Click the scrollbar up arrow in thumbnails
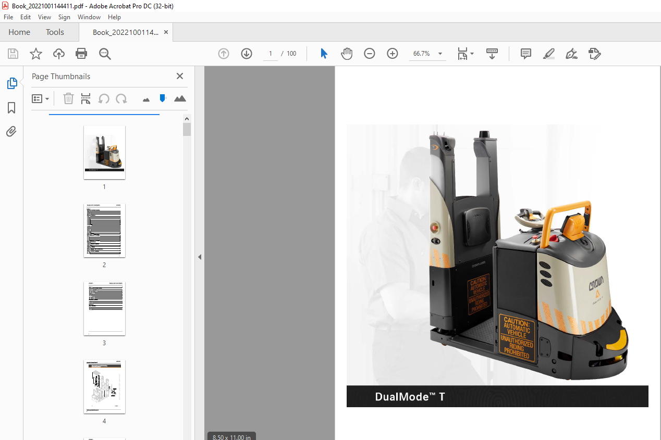Image resolution: width=661 pixels, height=440 pixels. [x=187, y=118]
